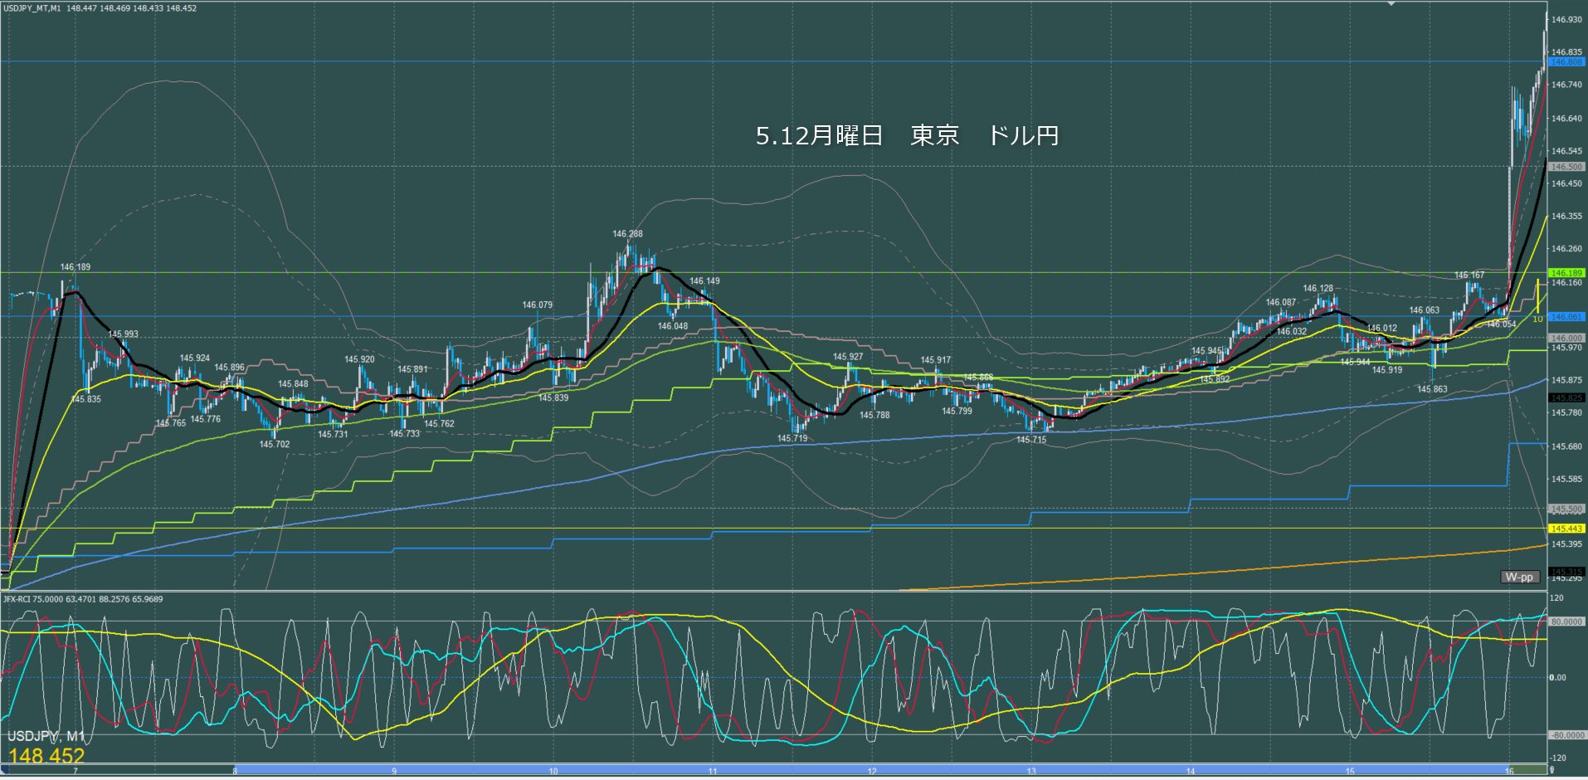1588x780 pixels.
Task: Click the 145.927 price label
Action: pos(848,357)
